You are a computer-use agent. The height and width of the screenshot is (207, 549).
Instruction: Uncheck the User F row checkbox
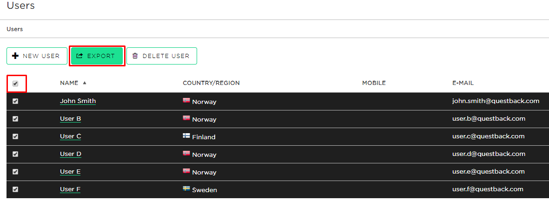coord(15,189)
